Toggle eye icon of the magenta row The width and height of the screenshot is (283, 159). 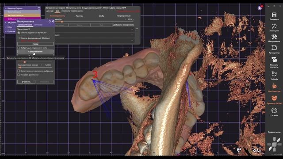[9, 19]
